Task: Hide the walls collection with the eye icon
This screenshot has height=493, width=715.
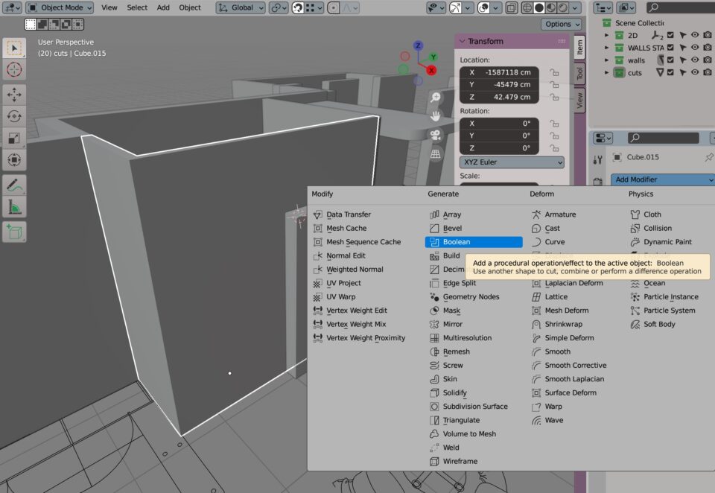Action: click(x=694, y=60)
